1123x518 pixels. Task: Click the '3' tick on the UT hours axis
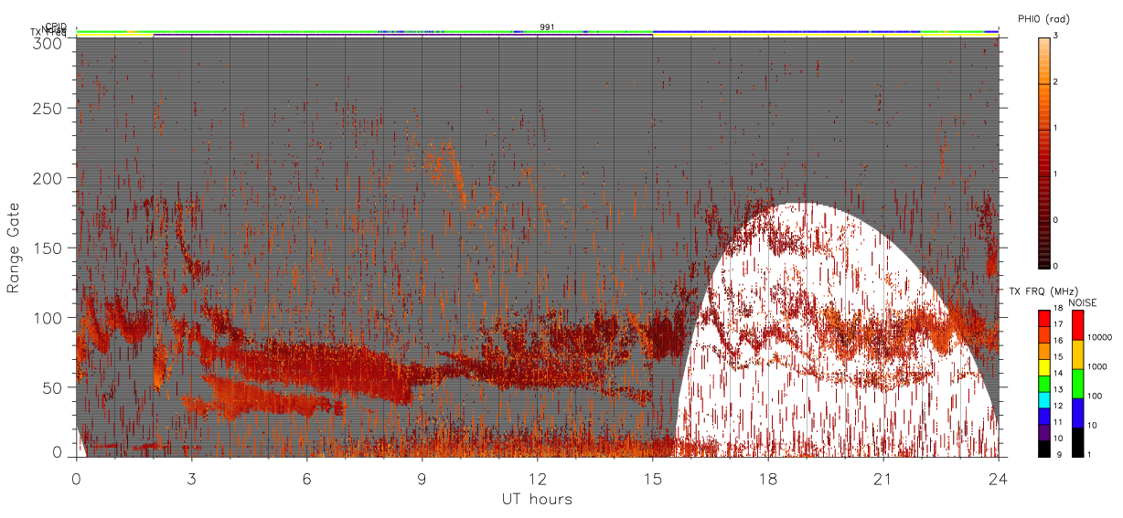tap(191, 478)
